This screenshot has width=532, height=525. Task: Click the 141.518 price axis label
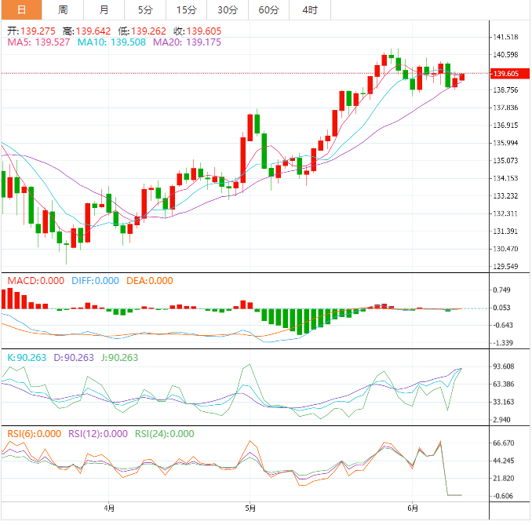pyautogui.click(x=505, y=37)
